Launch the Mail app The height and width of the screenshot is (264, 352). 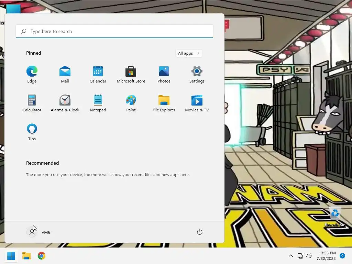[65, 75]
